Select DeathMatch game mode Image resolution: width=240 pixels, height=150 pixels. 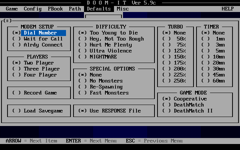(x=183, y=105)
